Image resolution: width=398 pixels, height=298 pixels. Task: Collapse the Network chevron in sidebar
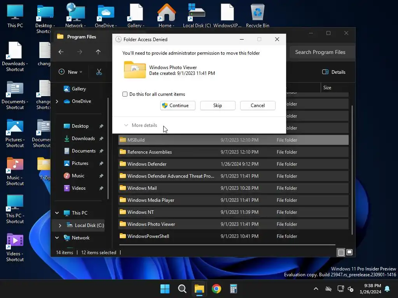tap(57, 238)
